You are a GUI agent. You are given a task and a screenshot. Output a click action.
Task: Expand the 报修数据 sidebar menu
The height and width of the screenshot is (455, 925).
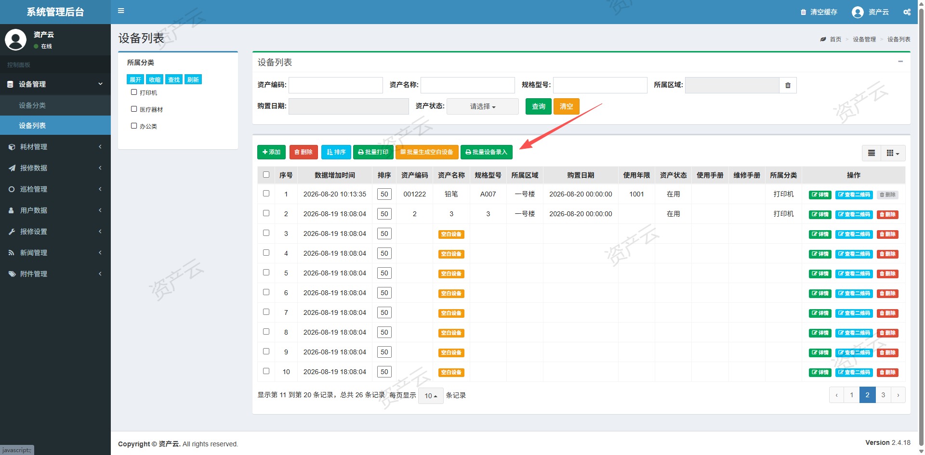point(55,168)
